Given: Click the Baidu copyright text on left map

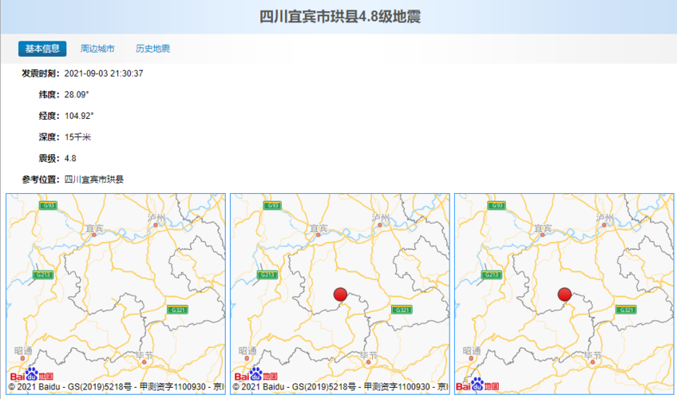Looking at the screenshot, I should pyautogui.click(x=116, y=387).
